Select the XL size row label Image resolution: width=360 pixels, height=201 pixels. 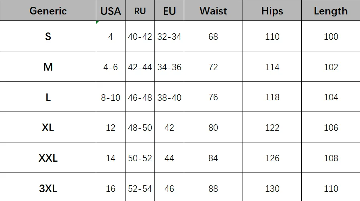tap(48, 128)
